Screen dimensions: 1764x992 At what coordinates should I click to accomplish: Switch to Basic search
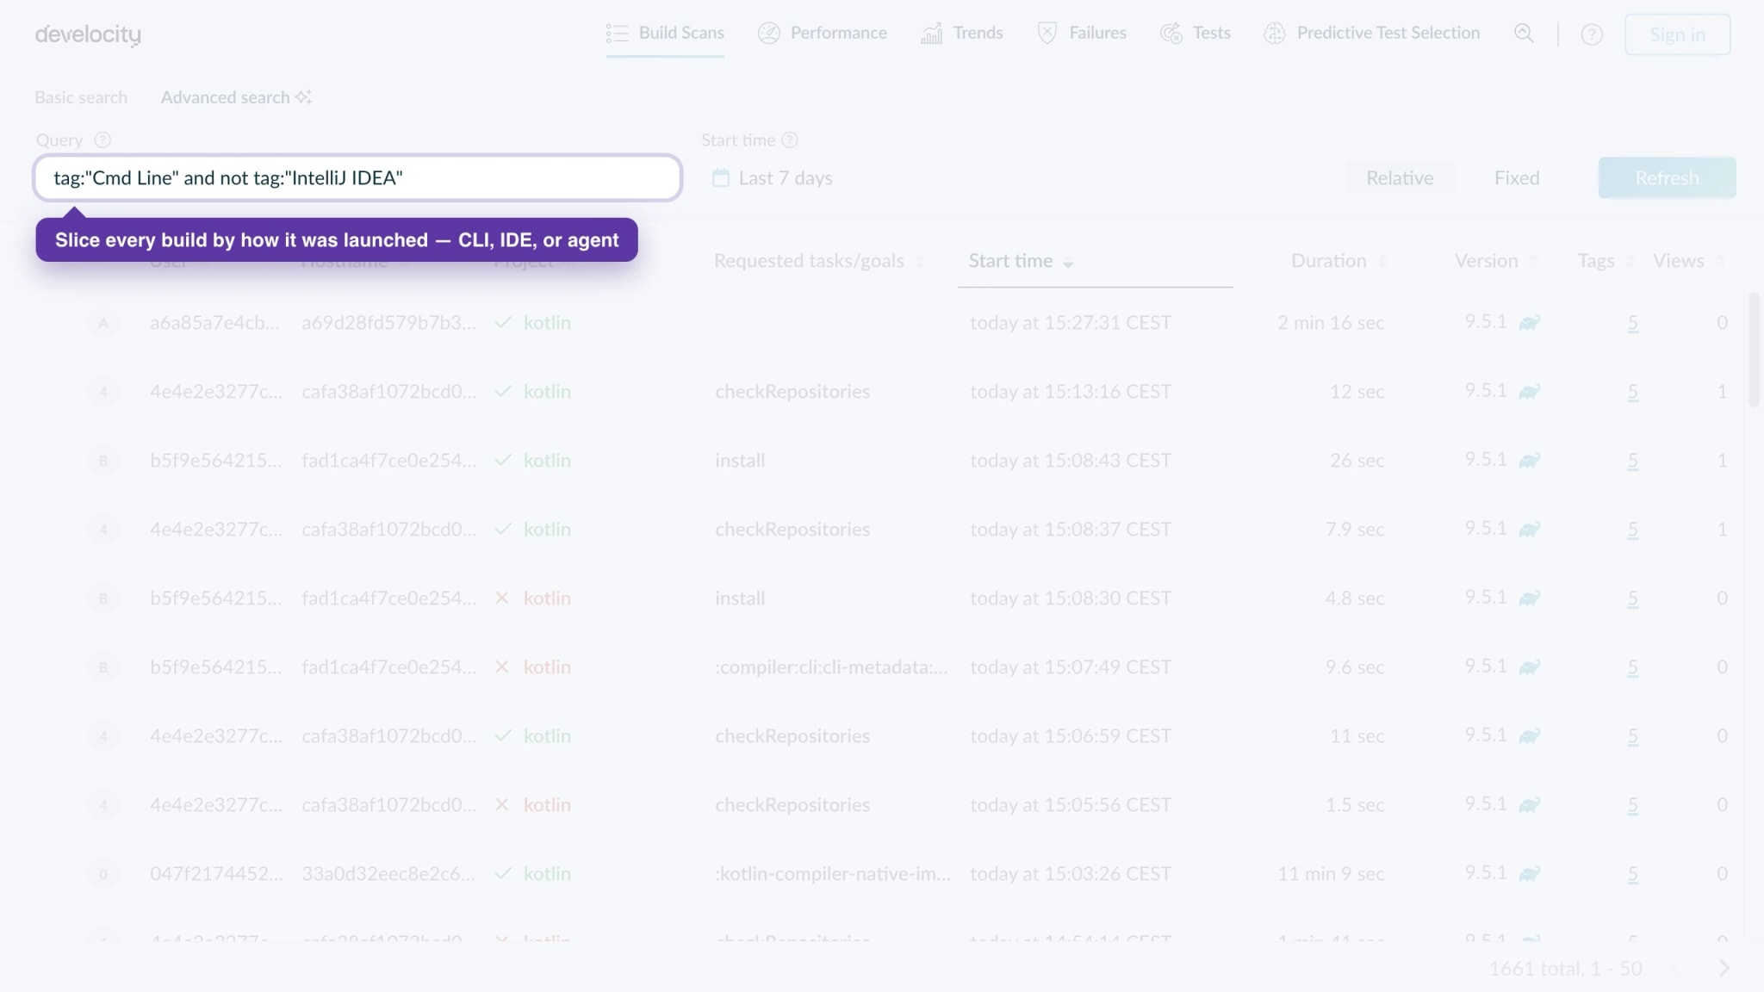pyautogui.click(x=81, y=97)
